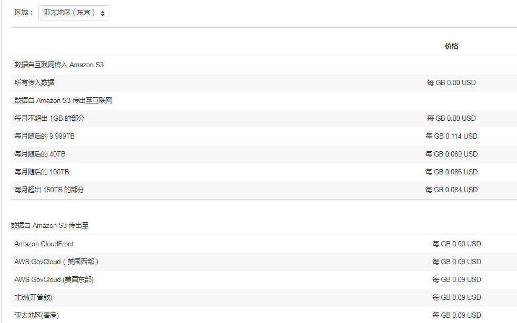The height and width of the screenshot is (323, 517).
Task: Open the 区域 region dropdown
Action: tap(74, 13)
